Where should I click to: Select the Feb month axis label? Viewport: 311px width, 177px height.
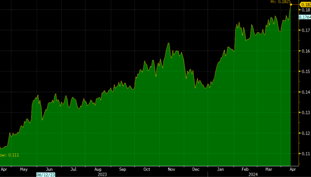pyautogui.click(x=245, y=169)
